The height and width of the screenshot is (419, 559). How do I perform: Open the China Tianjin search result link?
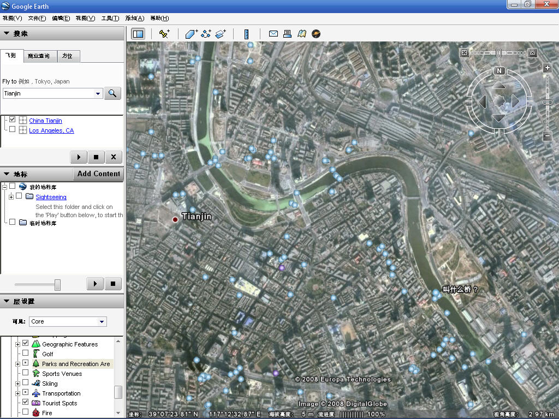pyautogui.click(x=45, y=121)
